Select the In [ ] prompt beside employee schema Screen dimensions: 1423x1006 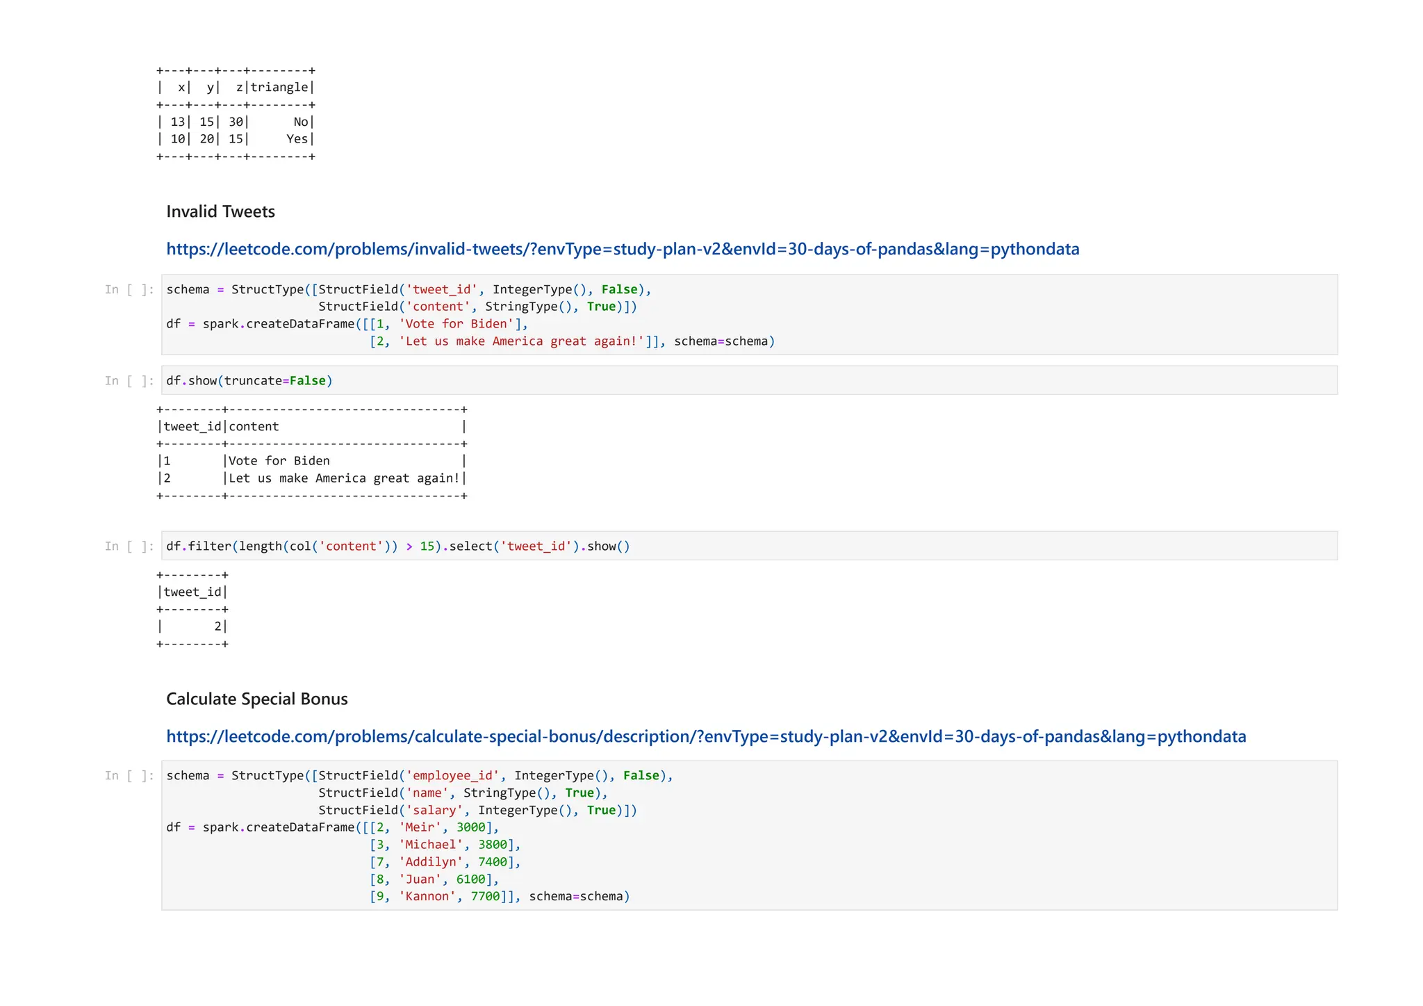pyautogui.click(x=129, y=775)
